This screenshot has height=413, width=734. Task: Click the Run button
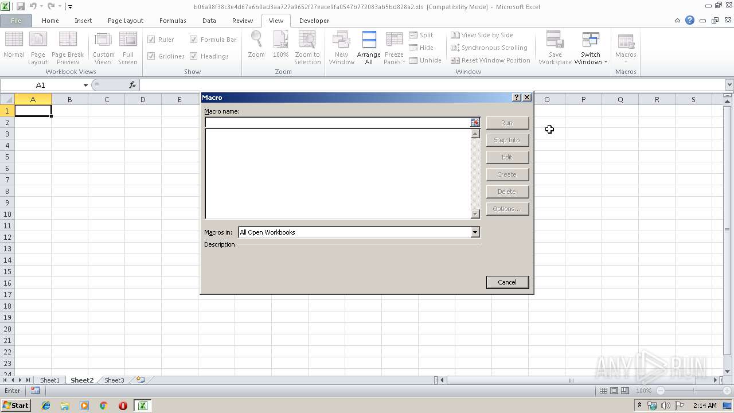pos(507,123)
